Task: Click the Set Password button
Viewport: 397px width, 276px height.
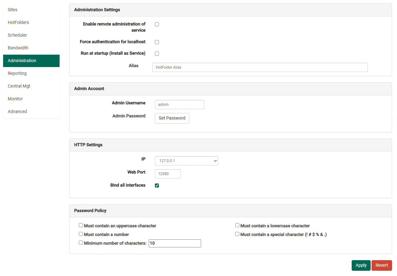Action: click(172, 118)
